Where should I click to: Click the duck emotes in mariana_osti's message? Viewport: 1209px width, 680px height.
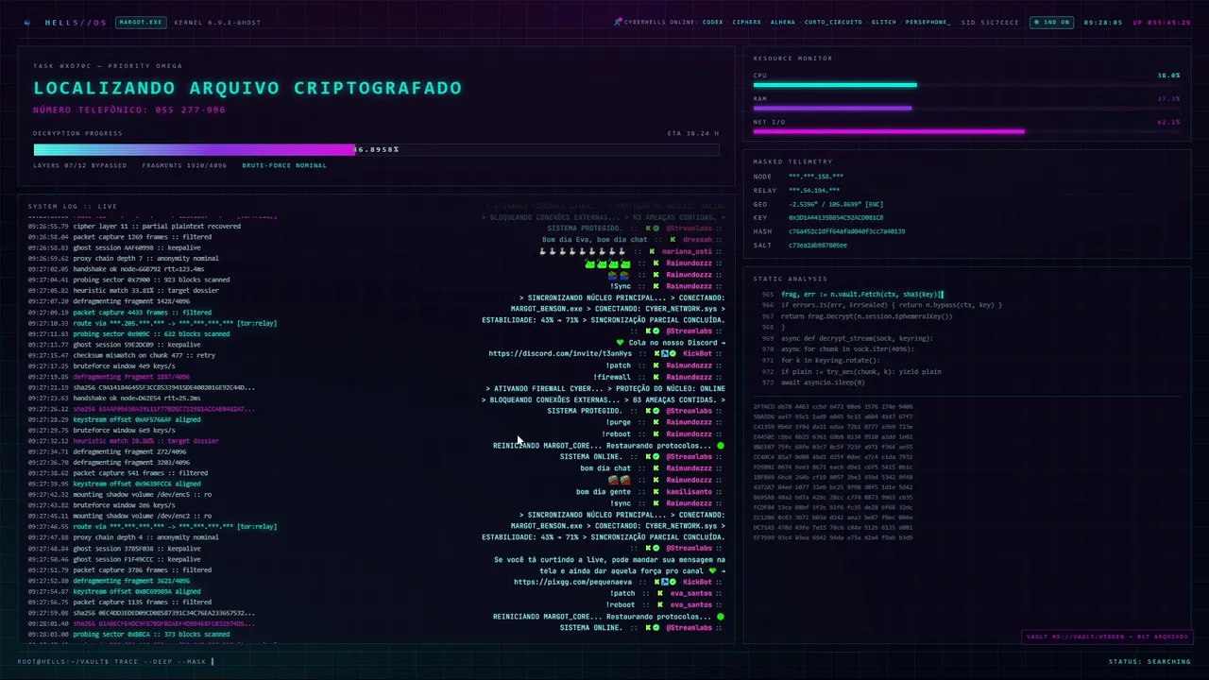(x=583, y=251)
